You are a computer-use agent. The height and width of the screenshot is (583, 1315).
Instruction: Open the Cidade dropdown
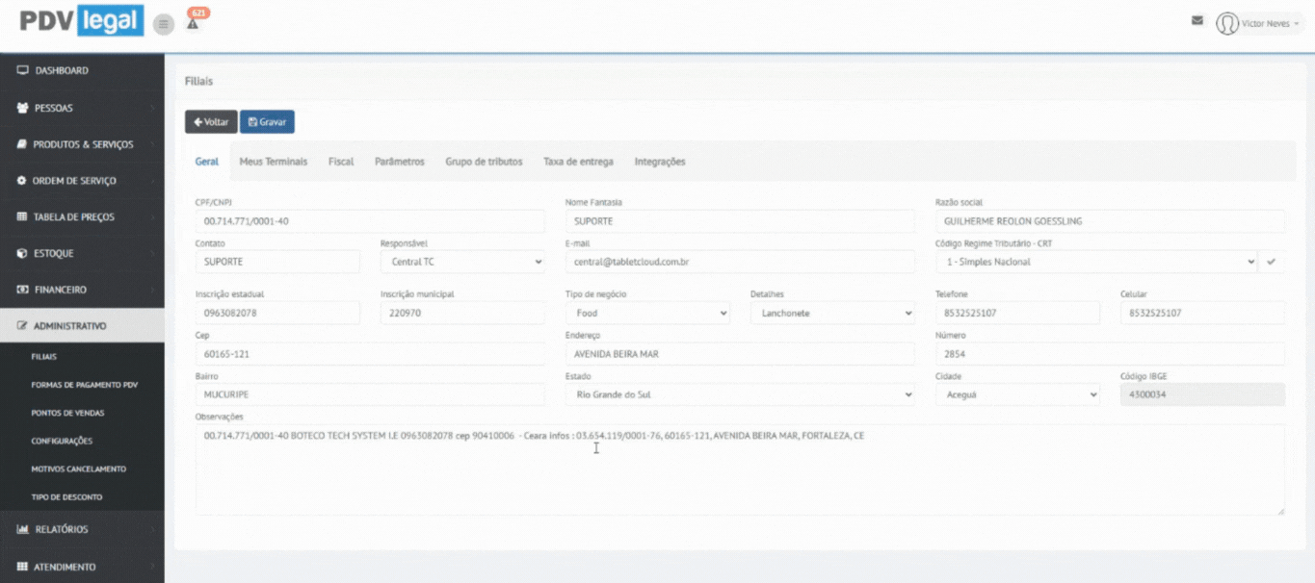[x=1017, y=394]
